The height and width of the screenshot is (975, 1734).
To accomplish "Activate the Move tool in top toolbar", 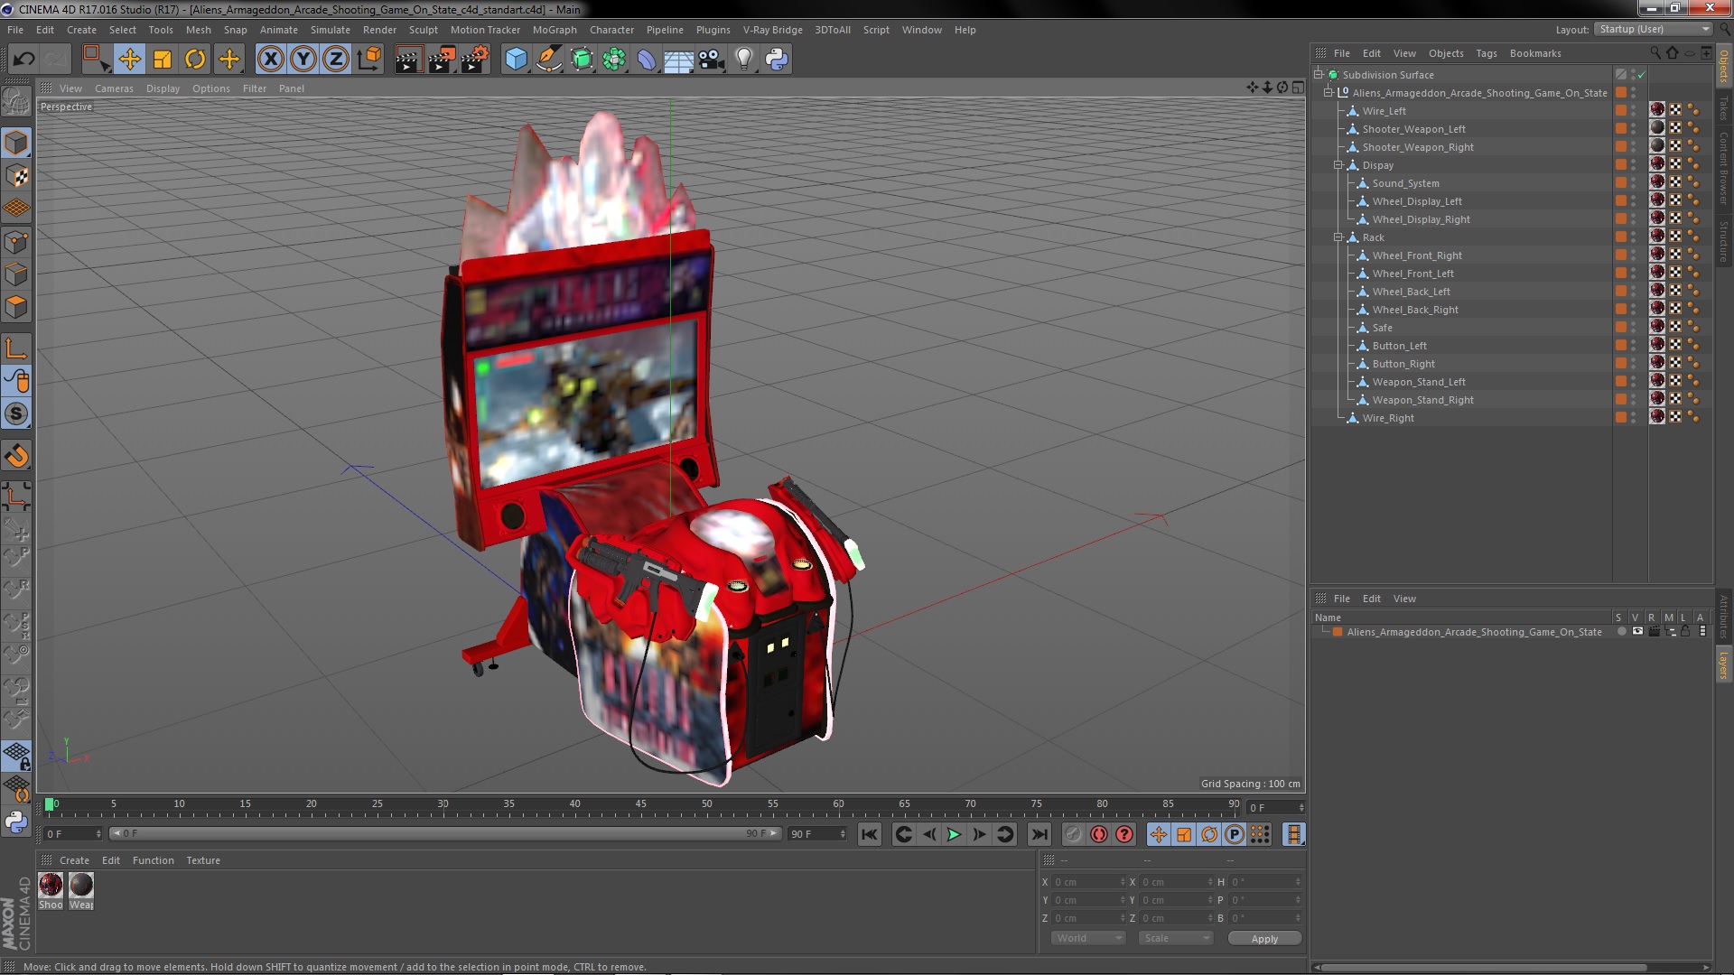I will (x=129, y=60).
